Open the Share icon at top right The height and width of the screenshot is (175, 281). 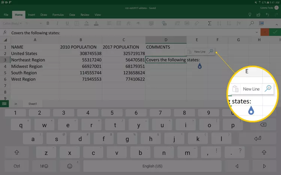tap(258, 15)
